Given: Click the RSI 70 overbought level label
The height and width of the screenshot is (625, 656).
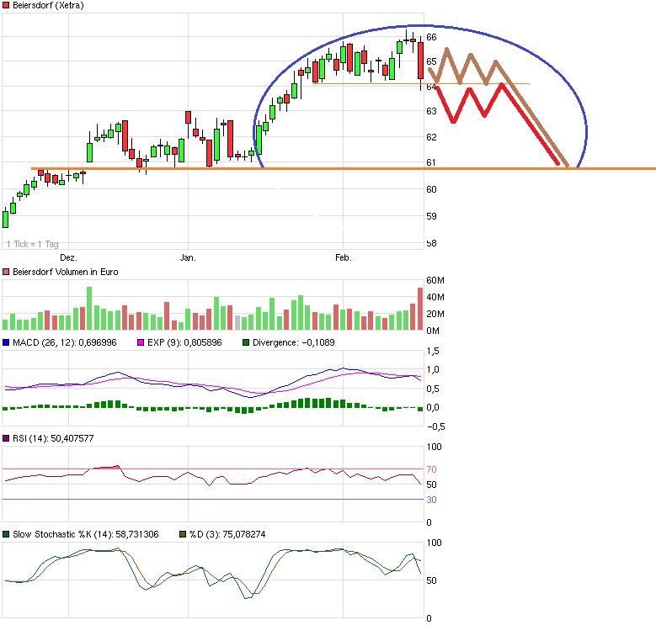Looking at the screenshot, I should [429, 469].
